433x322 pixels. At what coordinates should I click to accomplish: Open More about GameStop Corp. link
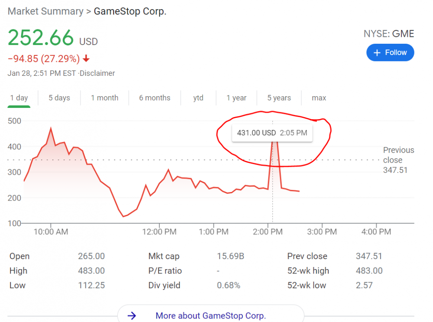click(210, 315)
